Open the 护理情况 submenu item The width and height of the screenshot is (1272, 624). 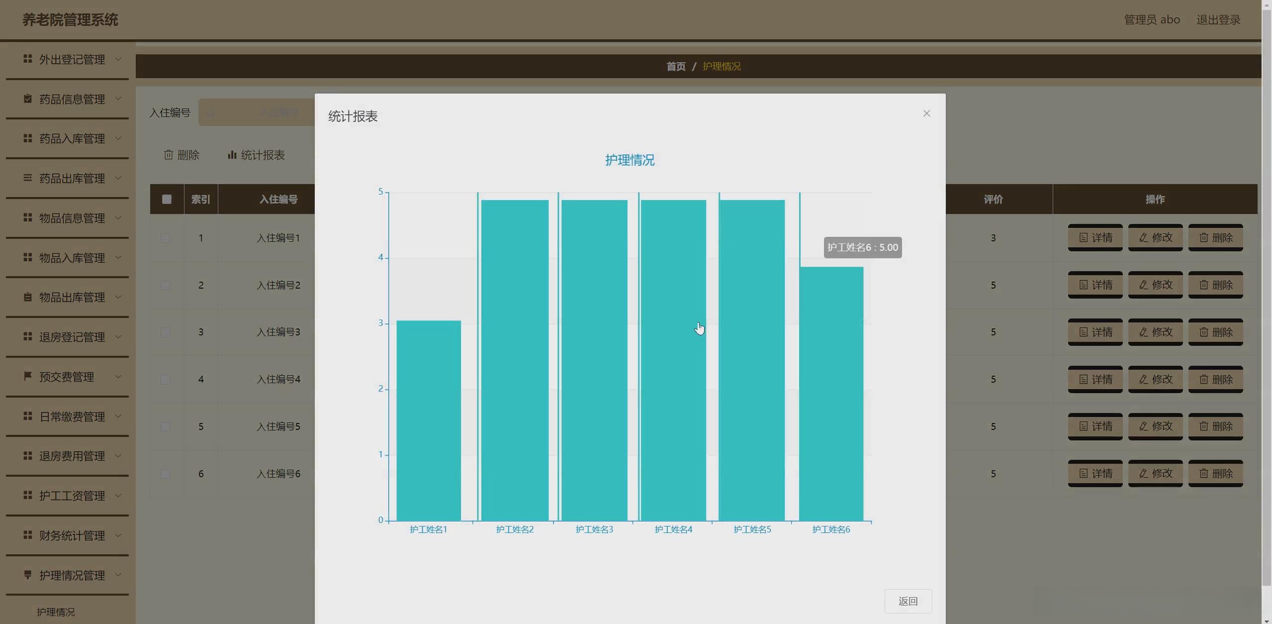[x=56, y=612]
